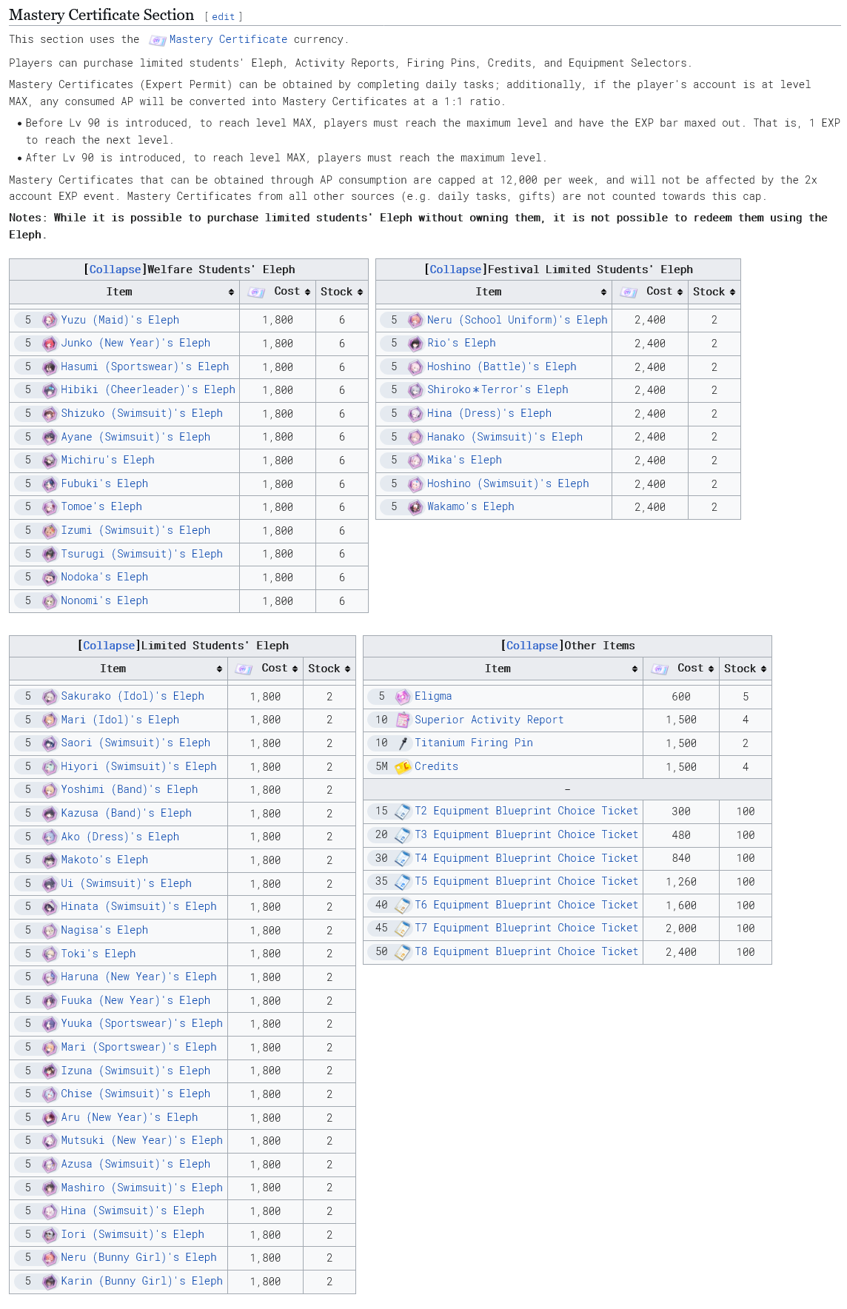This screenshot has height=1309, width=847.
Task: Click the Rio Eleph portrait icon
Action: pos(415,344)
